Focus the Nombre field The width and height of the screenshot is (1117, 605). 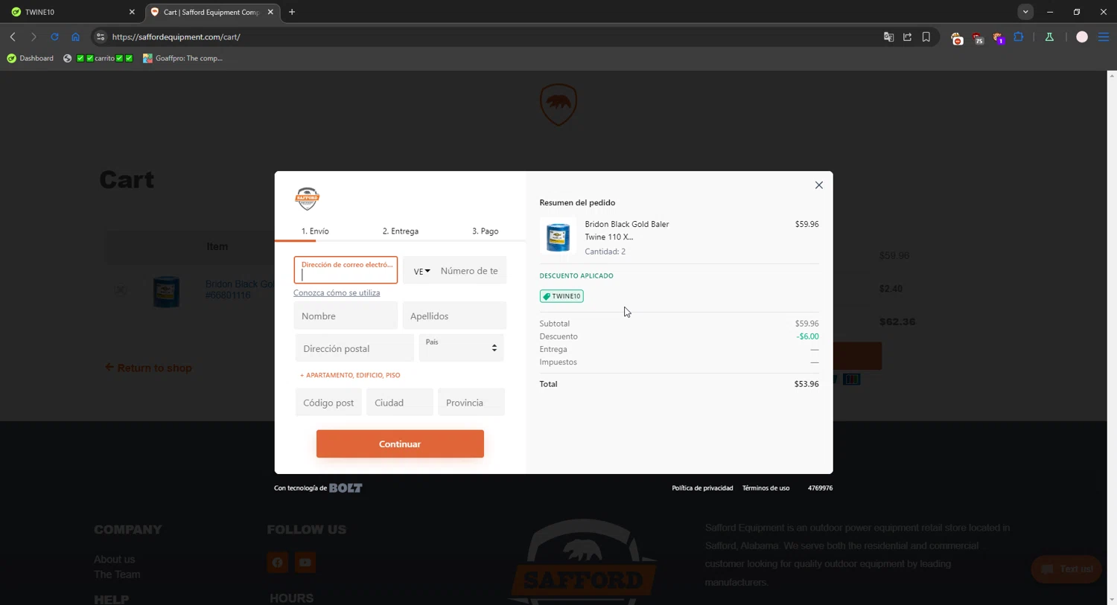(x=346, y=316)
